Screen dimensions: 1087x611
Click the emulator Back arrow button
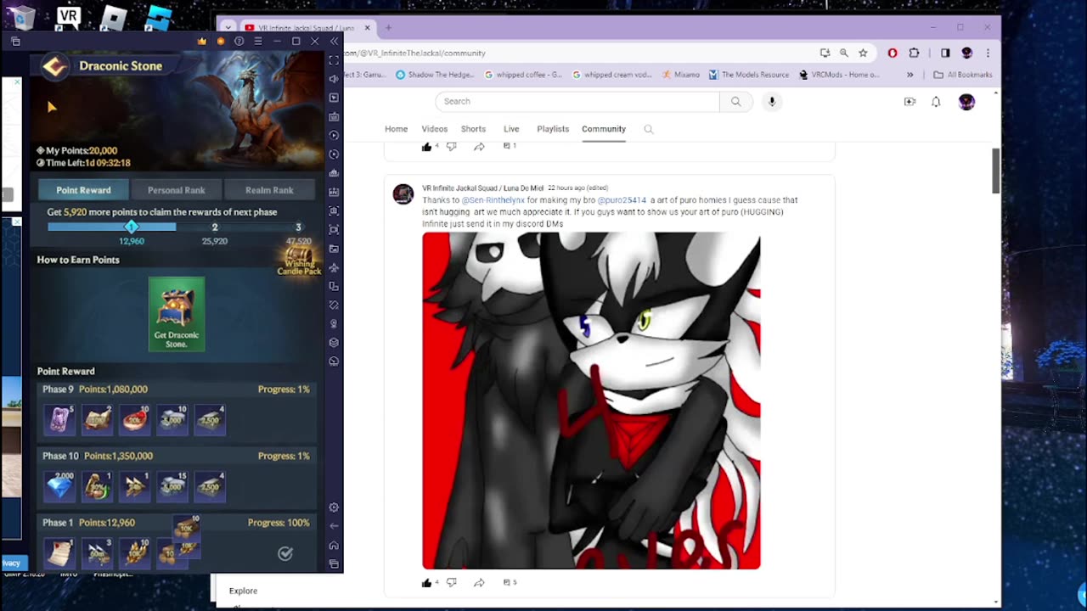[x=334, y=526]
